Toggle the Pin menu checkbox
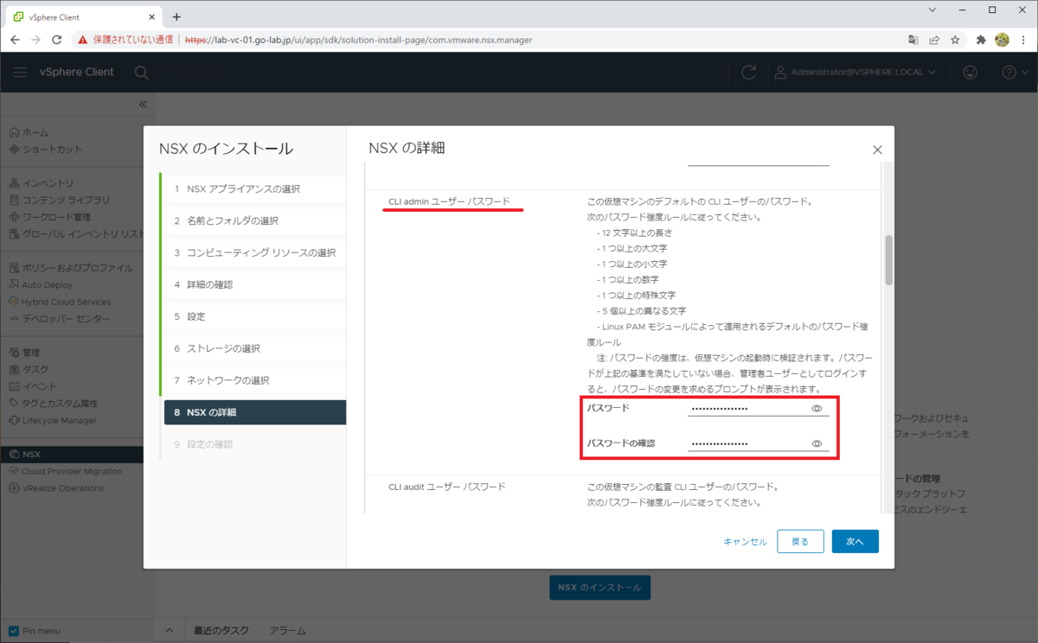 14,631
